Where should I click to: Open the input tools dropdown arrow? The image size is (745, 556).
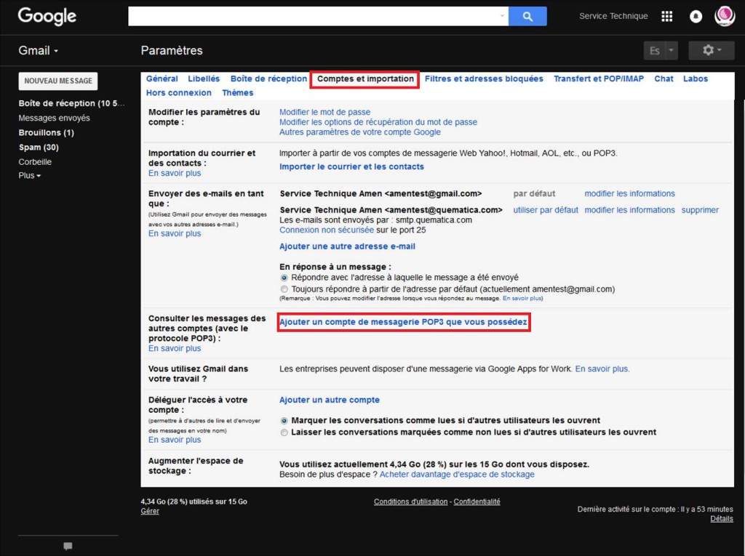pos(672,51)
